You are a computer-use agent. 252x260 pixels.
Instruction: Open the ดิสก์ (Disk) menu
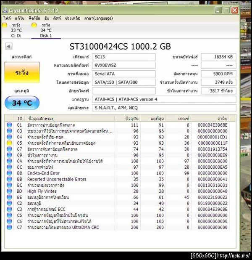pos(57,18)
